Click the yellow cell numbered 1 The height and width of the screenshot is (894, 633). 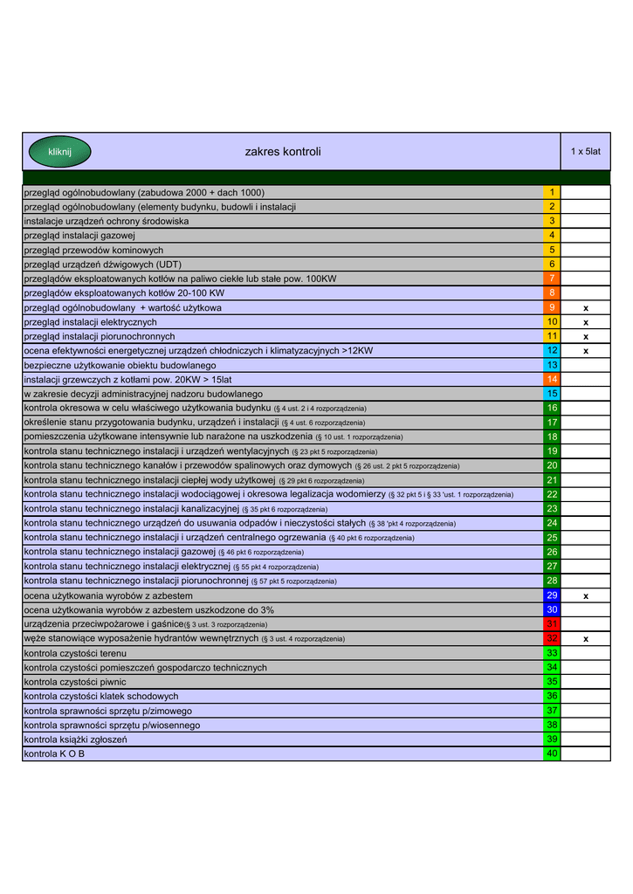click(552, 192)
